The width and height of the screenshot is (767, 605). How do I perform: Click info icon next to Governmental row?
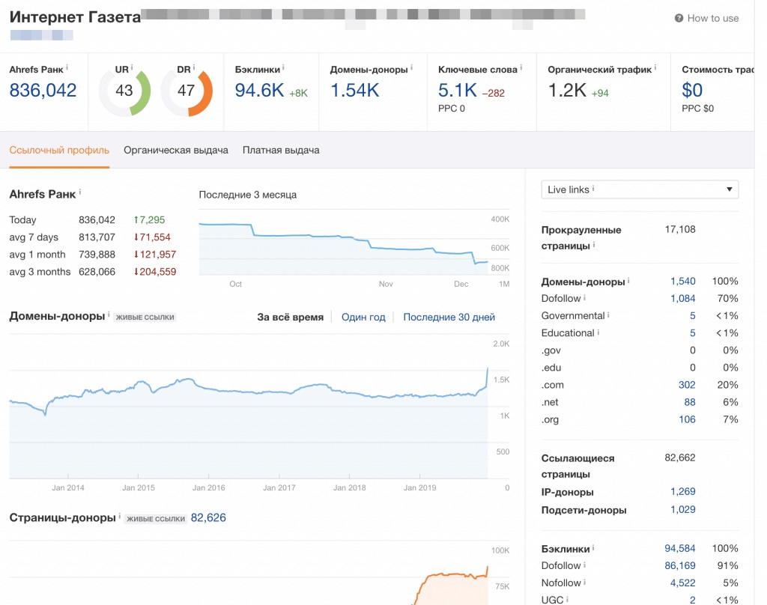pyautogui.click(x=608, y=315)
